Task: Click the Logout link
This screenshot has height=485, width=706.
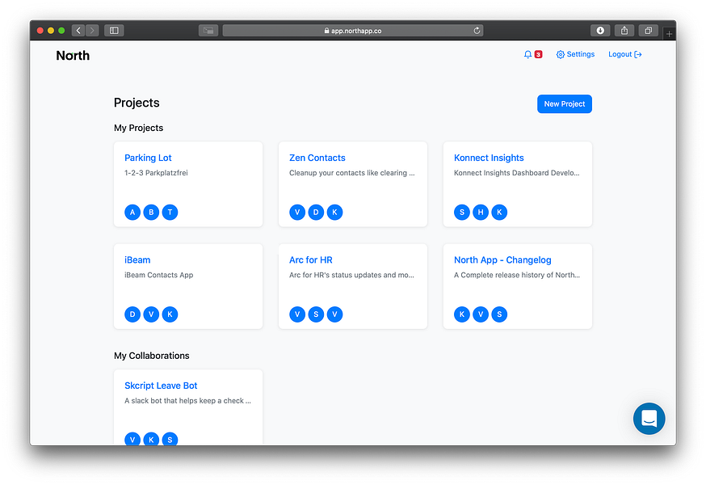Action: point(625,54)
